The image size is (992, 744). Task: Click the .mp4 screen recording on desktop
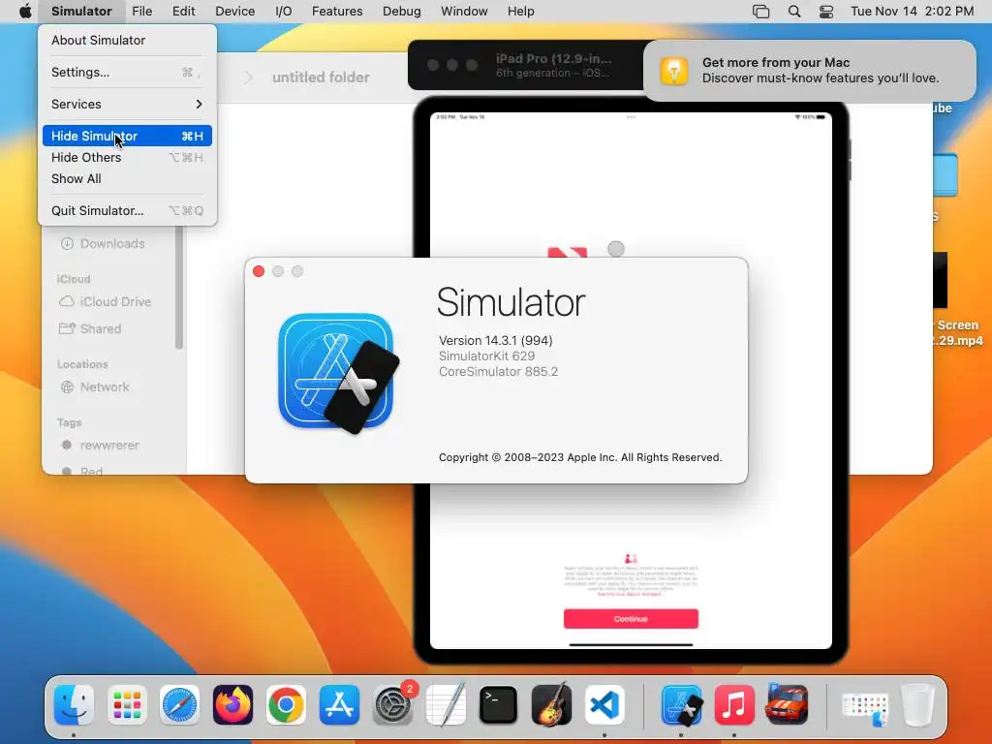958,300
